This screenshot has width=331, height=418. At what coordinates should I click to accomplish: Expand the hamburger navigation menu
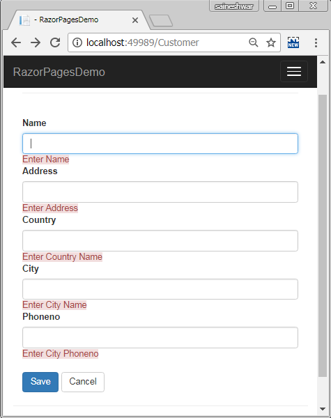point(294,72)
